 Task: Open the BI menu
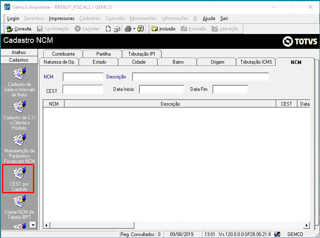[x=195, y=18]
